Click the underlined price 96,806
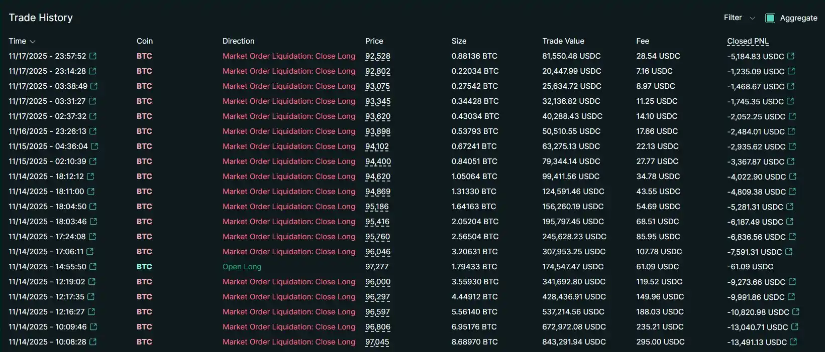 coord(378,327)
